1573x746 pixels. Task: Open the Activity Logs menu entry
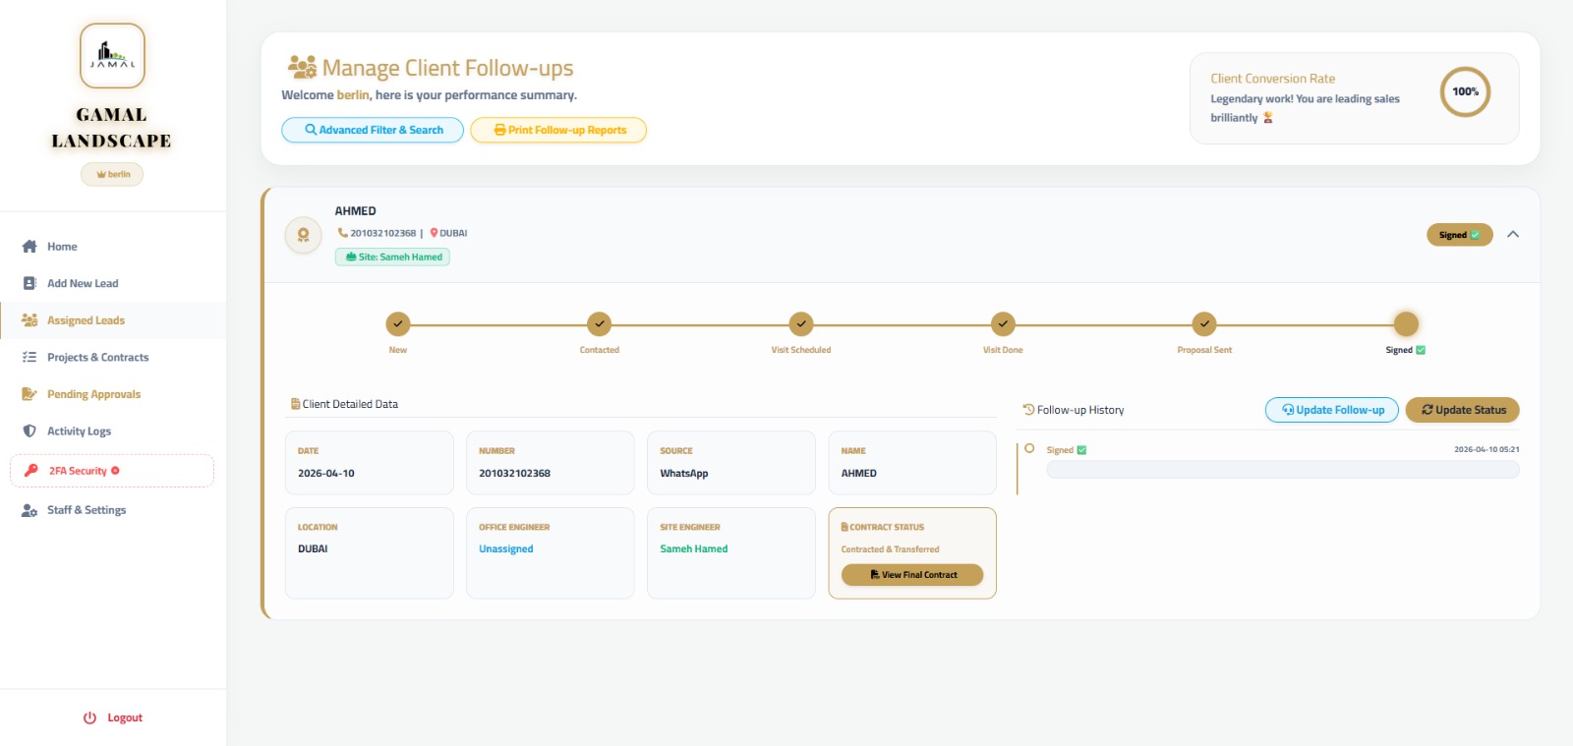coord(79,430)
